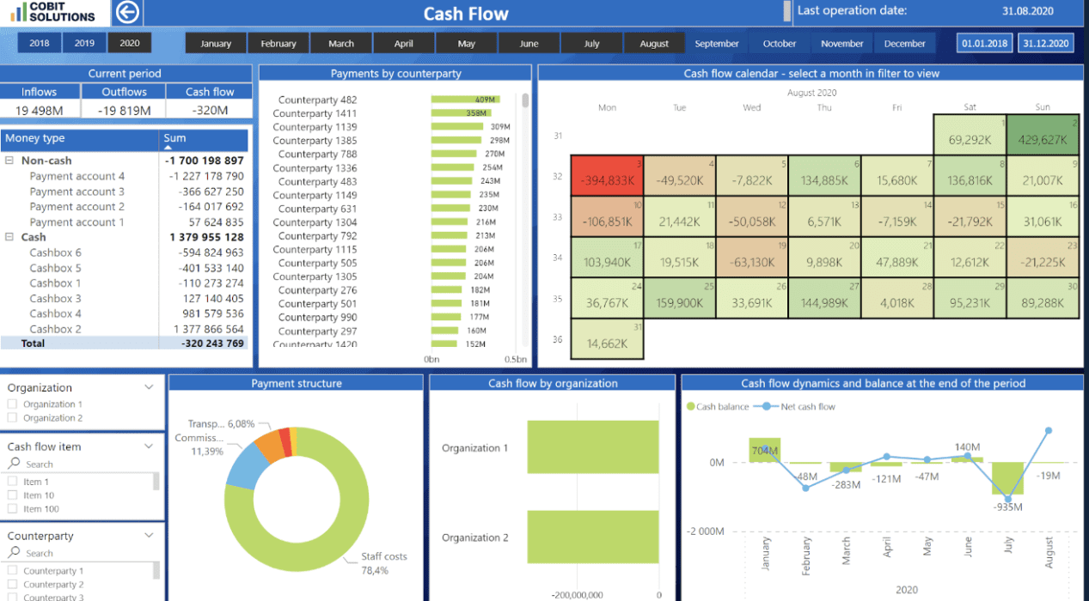Select Payment account 3 in Money type table
1089x601 pixels.
click(79, 191)
